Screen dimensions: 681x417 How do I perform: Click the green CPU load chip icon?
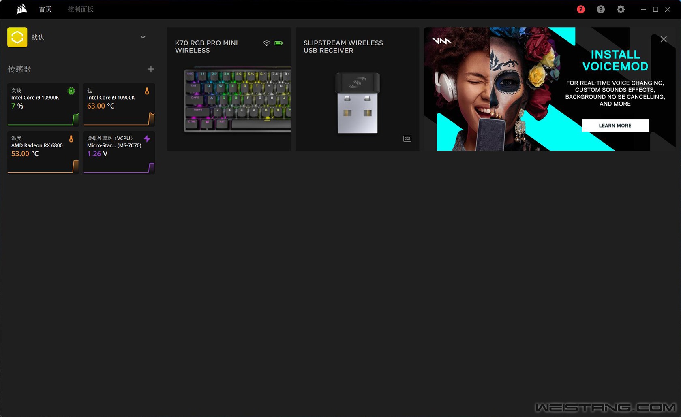pyautogui.click(x=71, y=91)
